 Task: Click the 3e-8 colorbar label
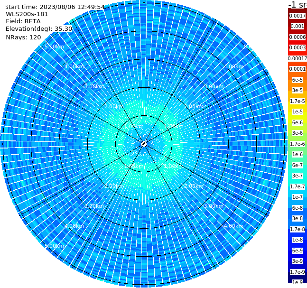pyautogui.click(x=298, y=218)
